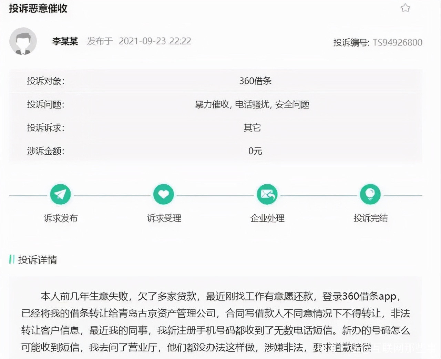This screenshot has width=441, height=359.
Task: Click the detail line starting 本人前几年生意失败
Action: click(x=220, y=296)
